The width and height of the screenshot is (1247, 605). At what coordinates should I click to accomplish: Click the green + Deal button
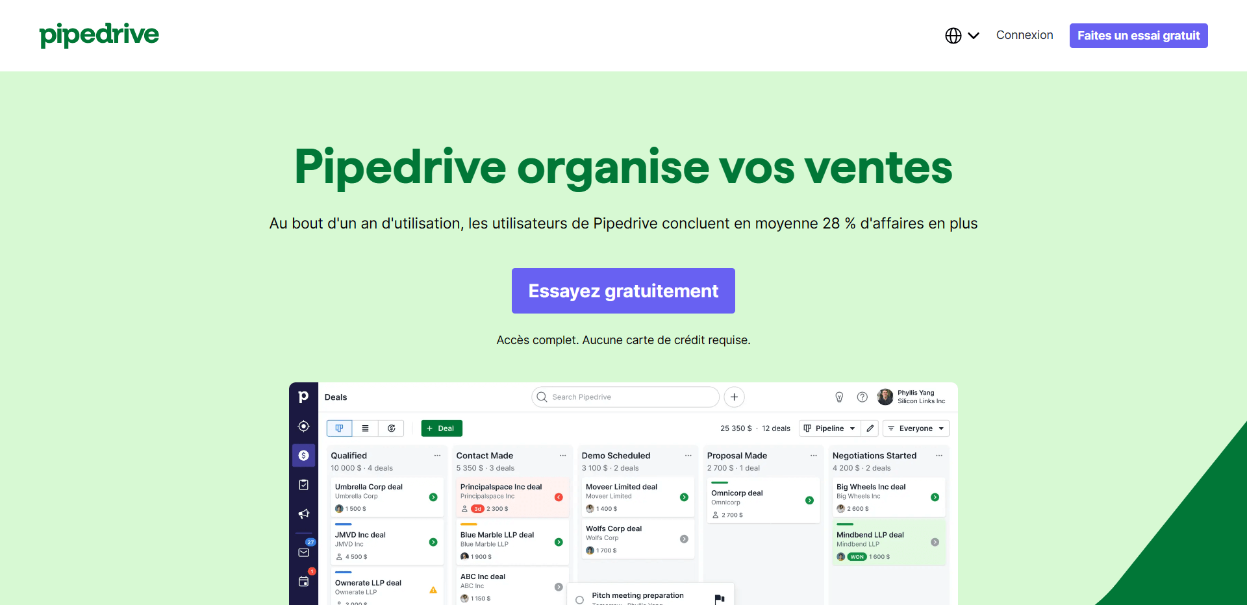point(442,428)
